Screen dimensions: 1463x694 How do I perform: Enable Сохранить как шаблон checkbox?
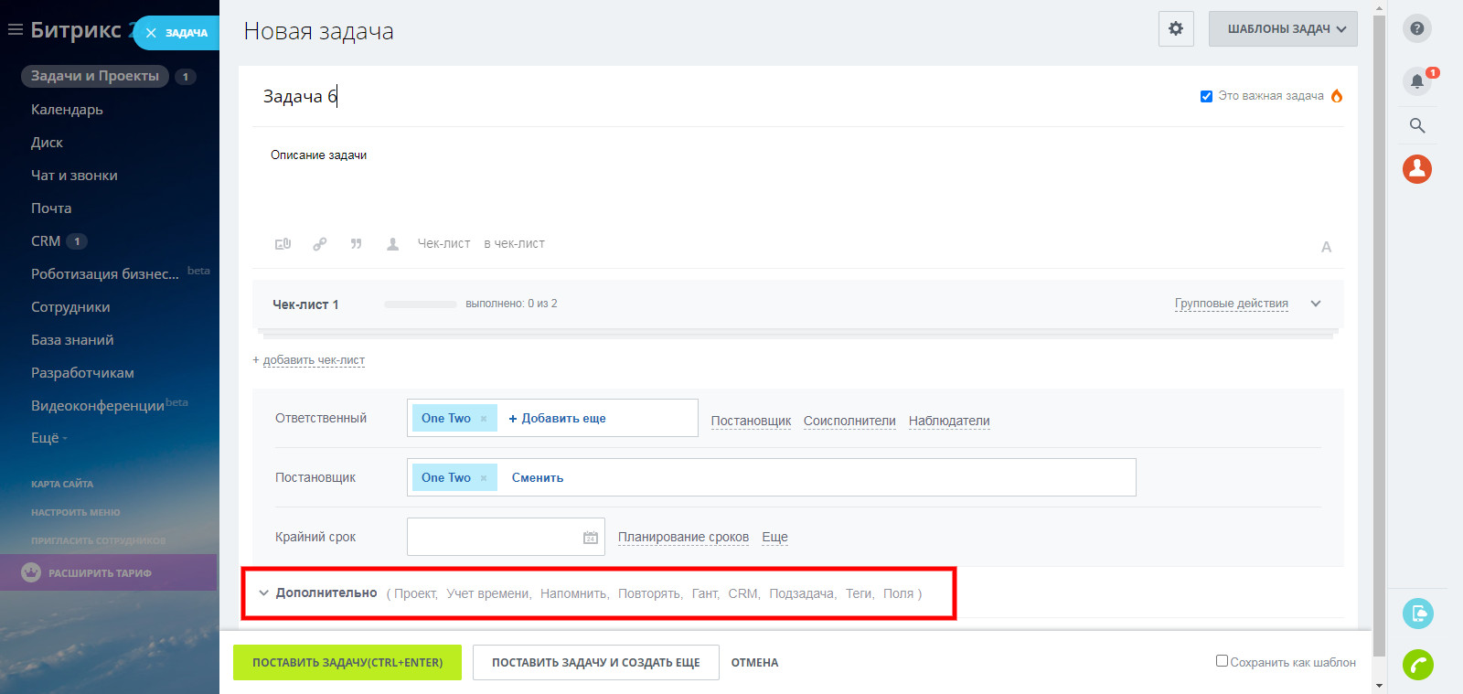pos(1222,660)
